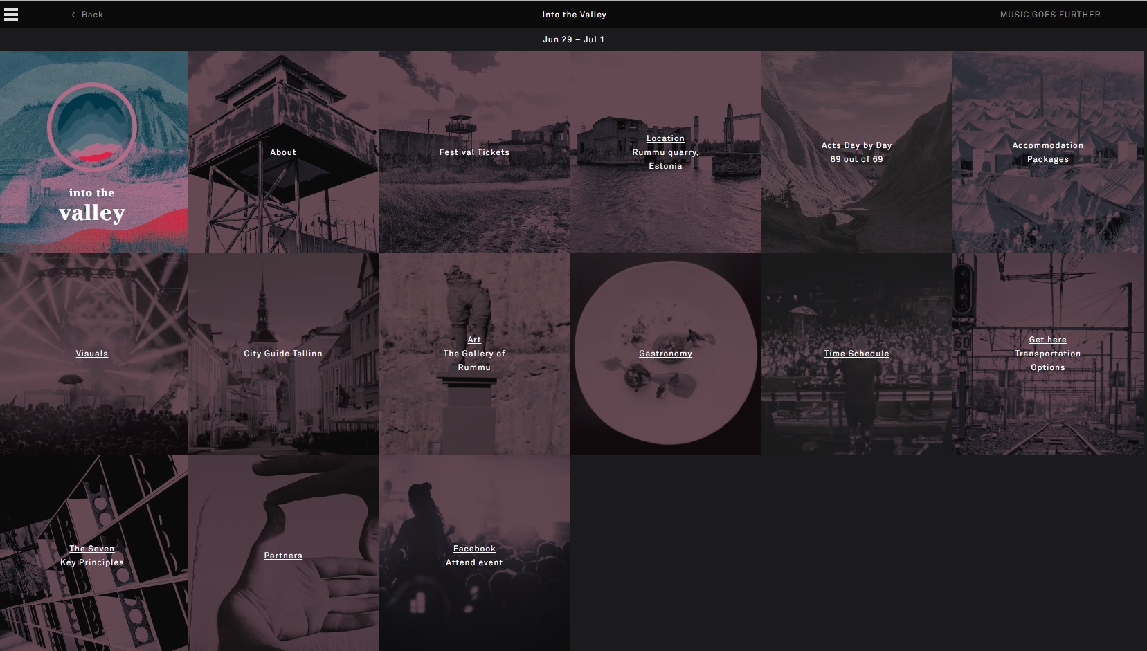Open the Get here link
The image size is (1147, 651).
tap(1048, 340)
